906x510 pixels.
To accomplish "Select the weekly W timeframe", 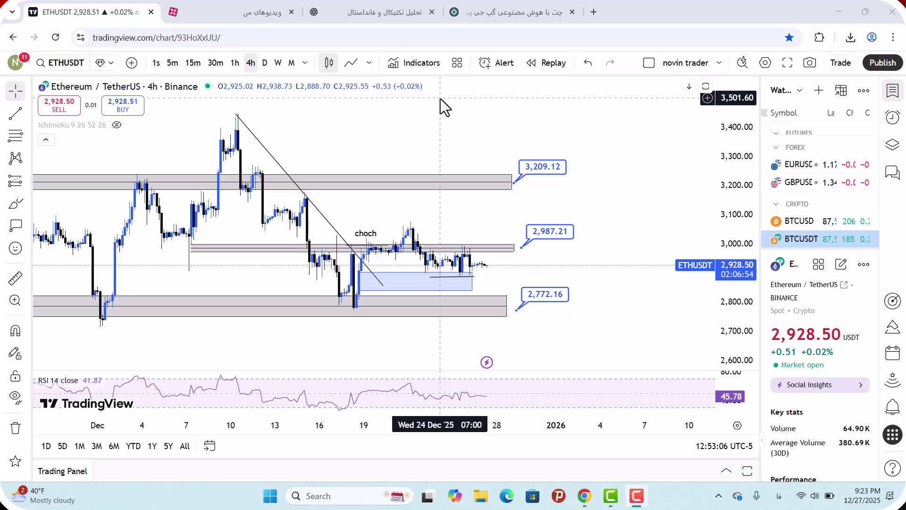I will 278,63.
